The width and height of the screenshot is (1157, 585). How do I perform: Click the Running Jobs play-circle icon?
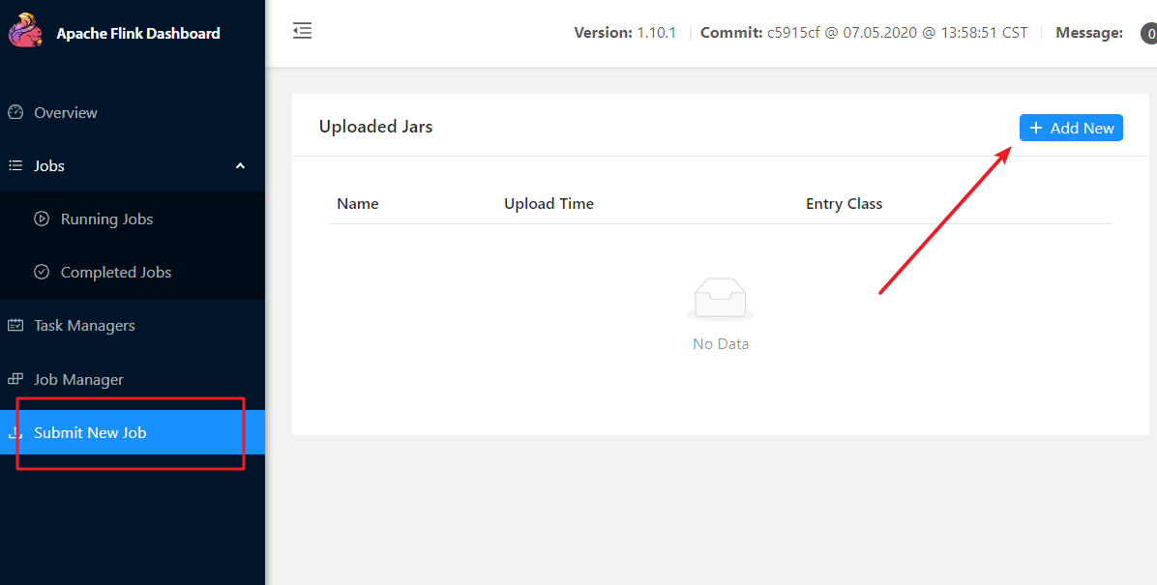[x=42, y=219]
